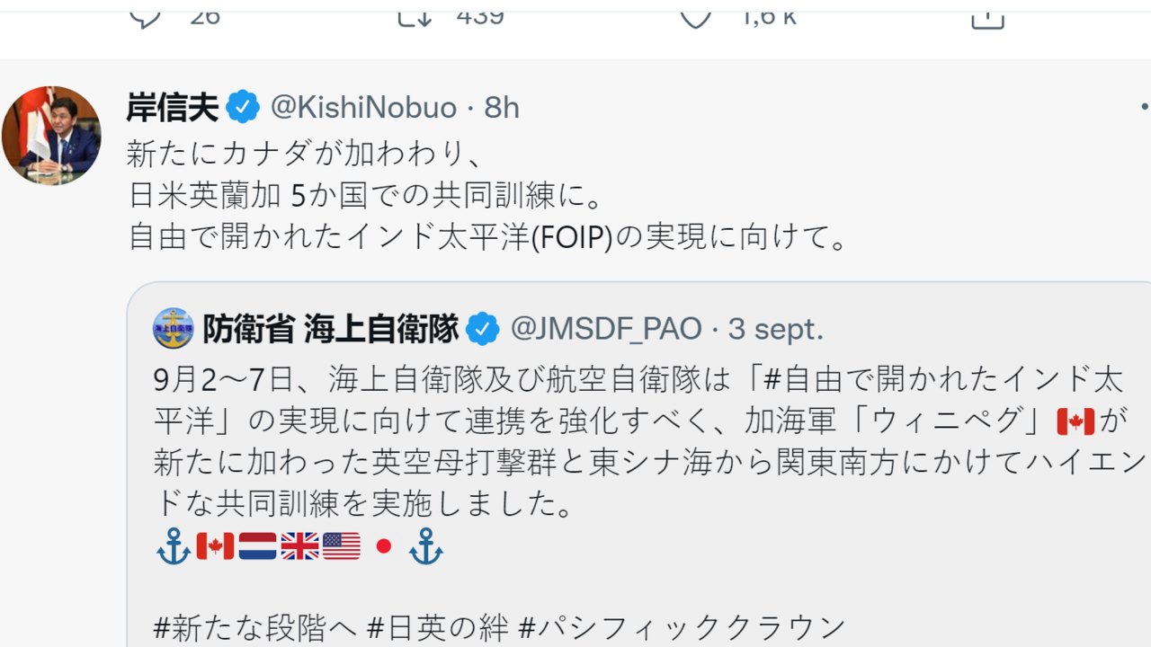Like the post with the heart icon
This screenshot has width=1151, height=647.
pyautogui.click(x=694, y=15)
